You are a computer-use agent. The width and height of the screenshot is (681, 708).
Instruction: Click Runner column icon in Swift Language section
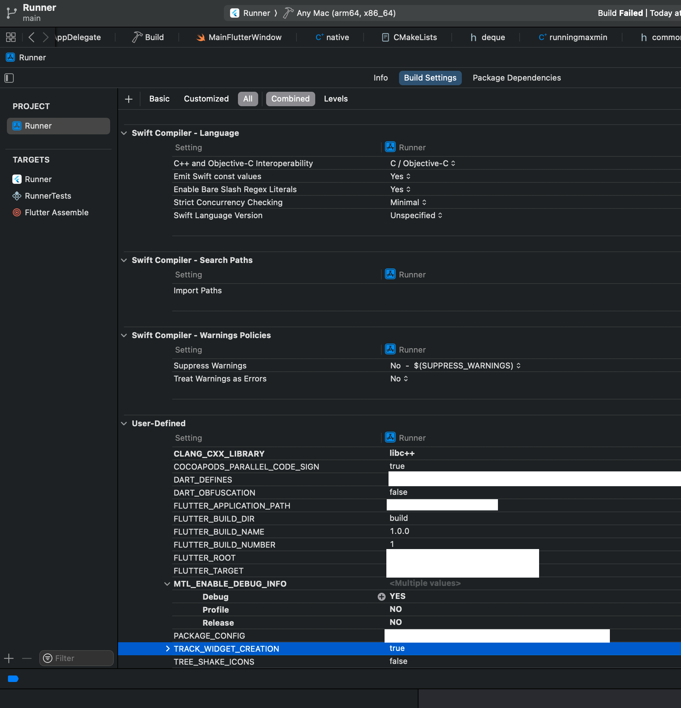tap(390, 147)
